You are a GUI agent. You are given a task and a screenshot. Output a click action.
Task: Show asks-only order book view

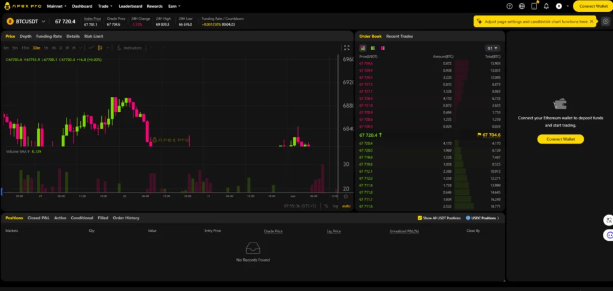click(x=383, y=48)
